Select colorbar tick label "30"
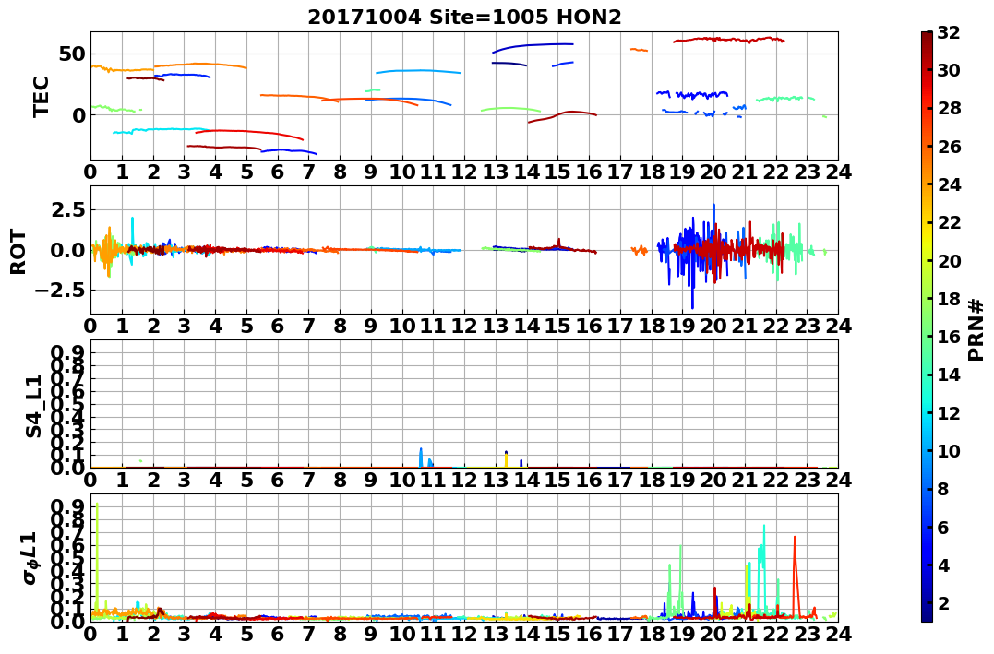Viewport: 994px width, 654px height. pyautogui.click(x=949, y=70)
